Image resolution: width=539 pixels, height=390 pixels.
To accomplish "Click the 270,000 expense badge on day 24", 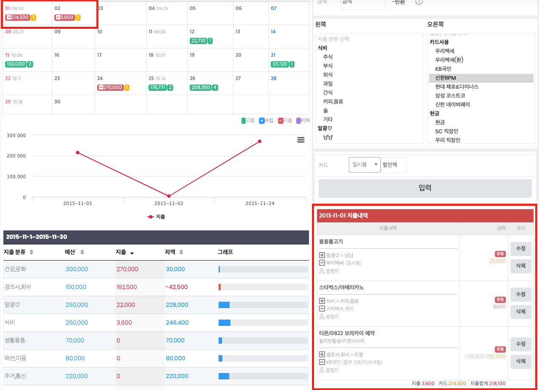I will tap(110, 87).
